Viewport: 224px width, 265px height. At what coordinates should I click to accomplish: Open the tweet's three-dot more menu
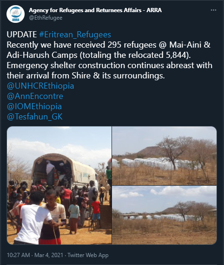tap(213, 10)
